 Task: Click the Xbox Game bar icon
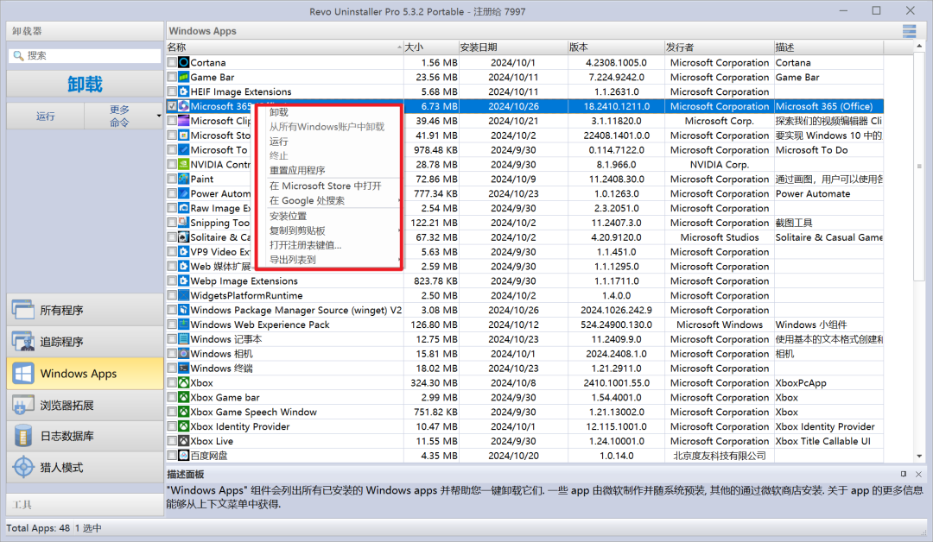184,398
